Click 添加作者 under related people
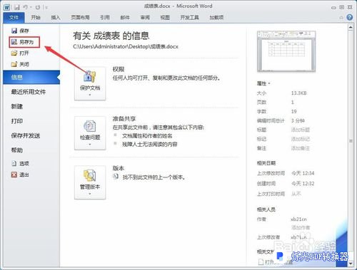The width and height of the screenshot is (357, 270). pos(301,227)
